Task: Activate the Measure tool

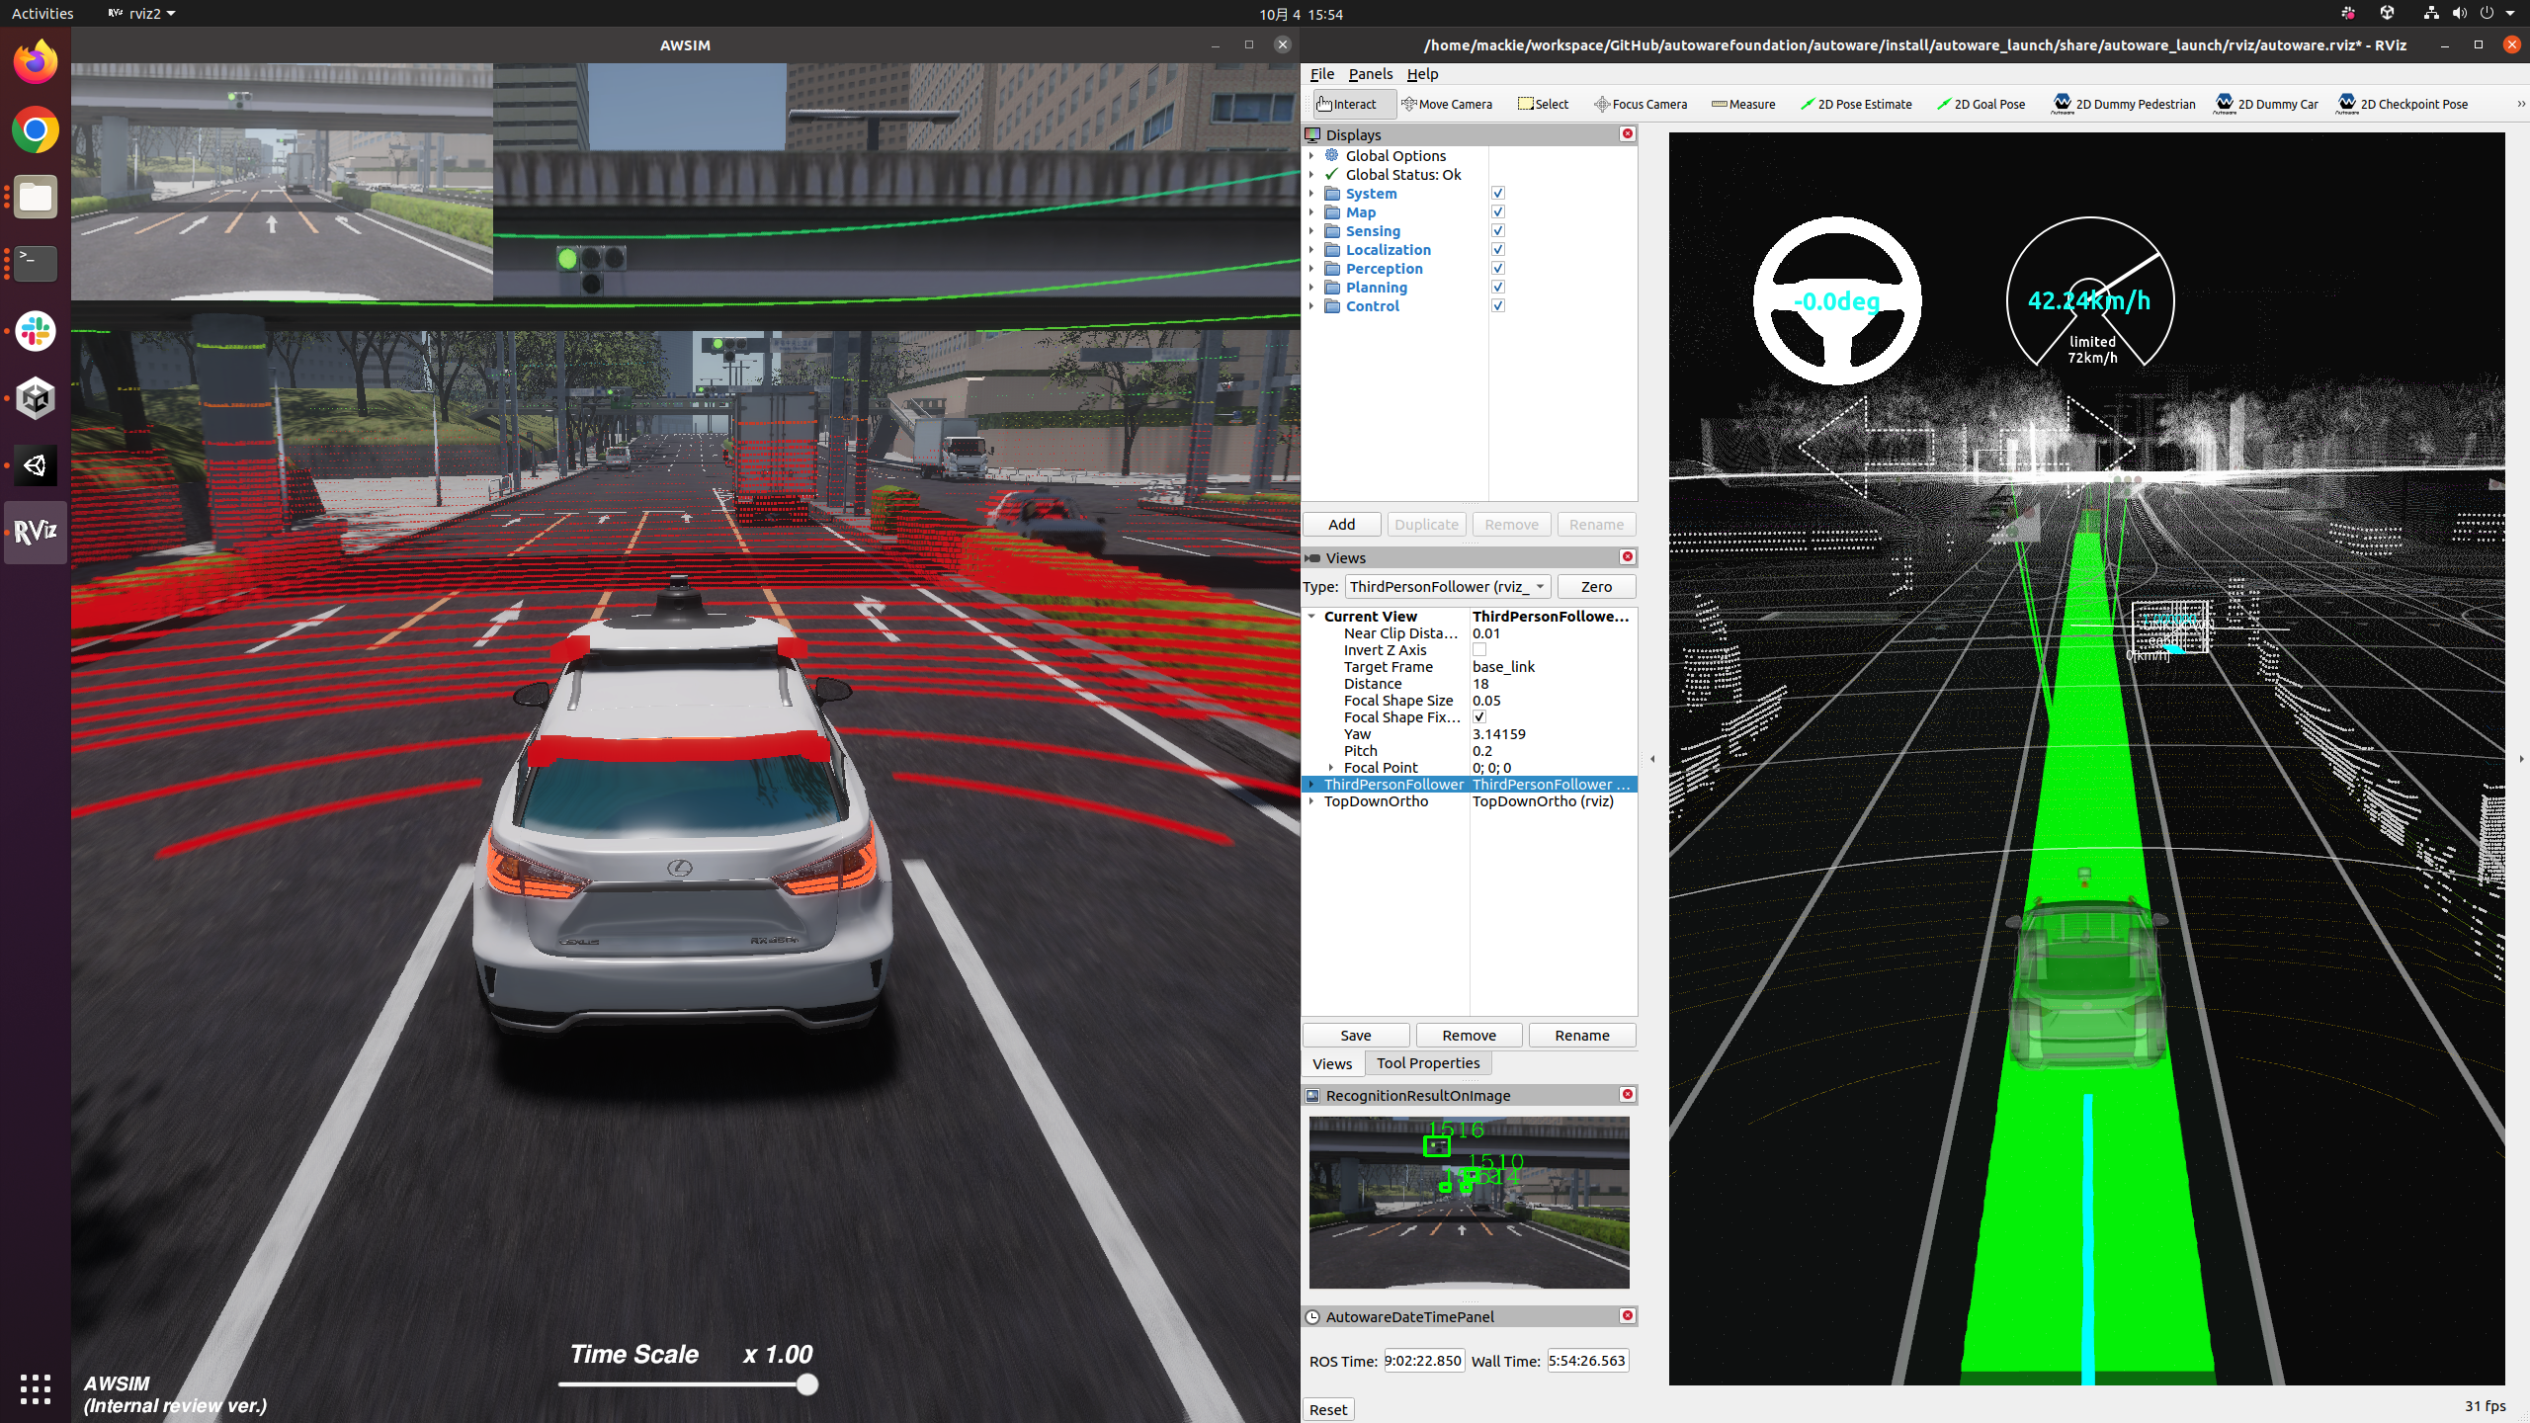Action: click(x=1743, y=104)
